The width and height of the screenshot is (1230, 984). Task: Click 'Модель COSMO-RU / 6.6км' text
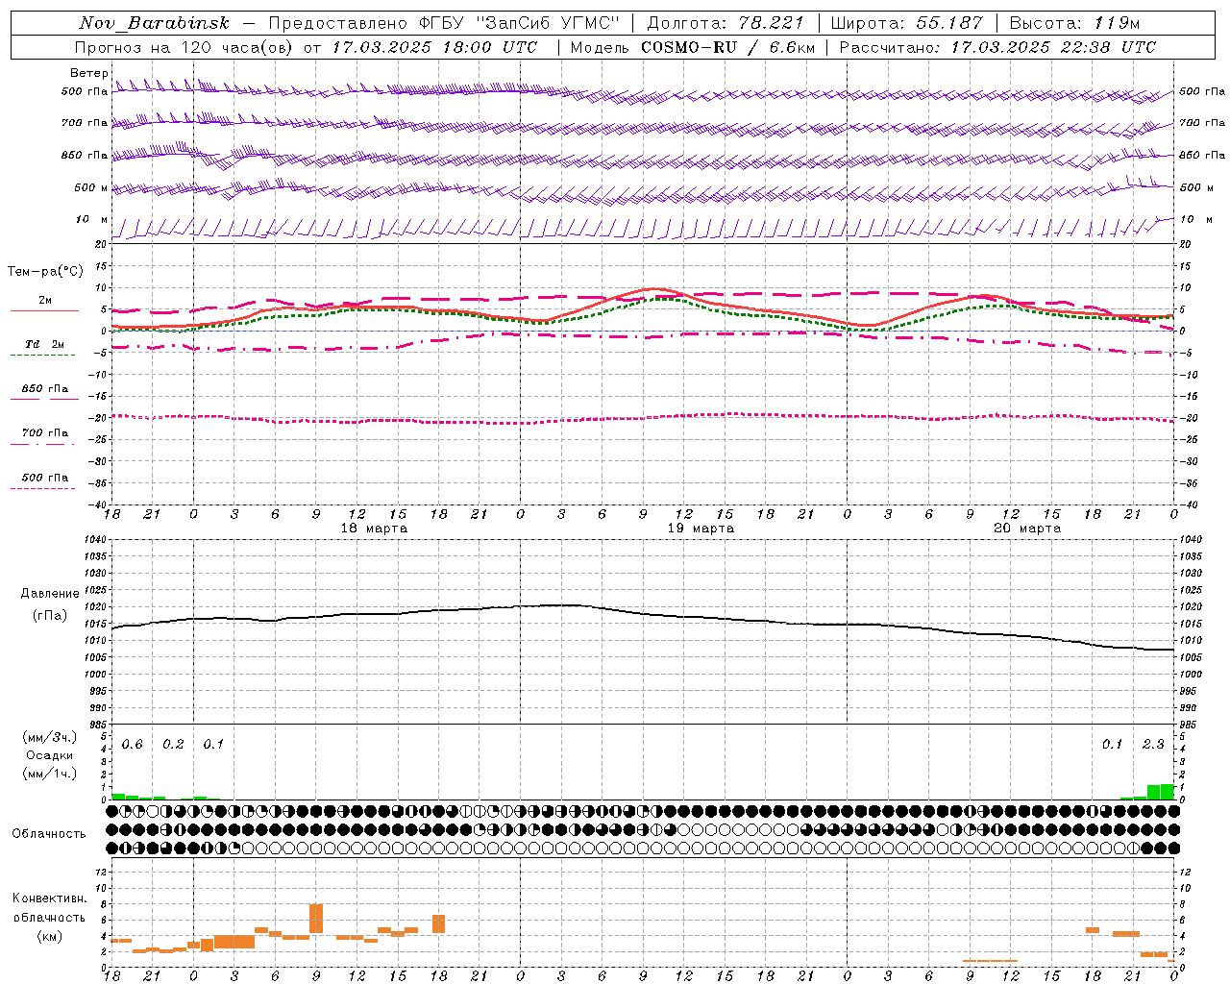point(692,47)
